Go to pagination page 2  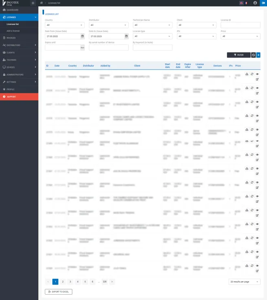pos(63,282)
